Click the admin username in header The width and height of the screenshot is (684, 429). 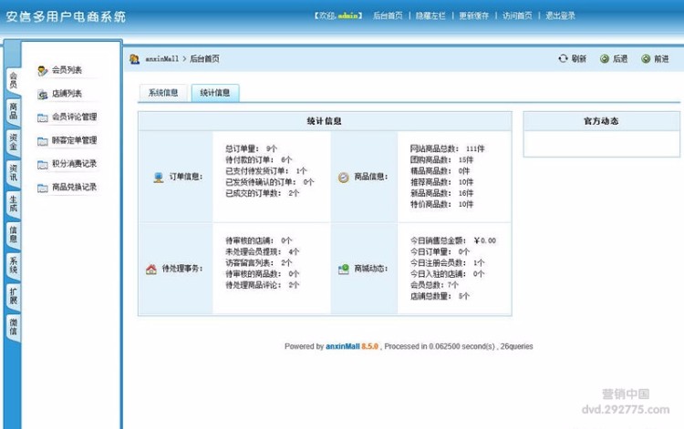pos(347,15)
